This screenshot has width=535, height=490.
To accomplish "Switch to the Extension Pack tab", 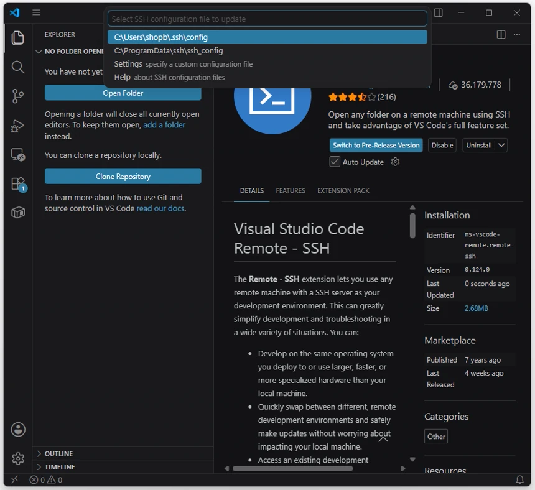I will 343,191.
